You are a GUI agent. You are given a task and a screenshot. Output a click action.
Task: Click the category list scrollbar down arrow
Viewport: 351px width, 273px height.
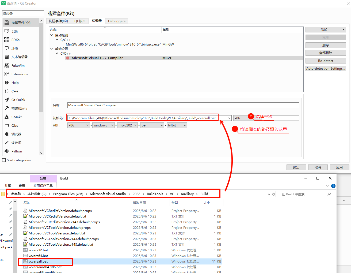click(x=41, y=153)
